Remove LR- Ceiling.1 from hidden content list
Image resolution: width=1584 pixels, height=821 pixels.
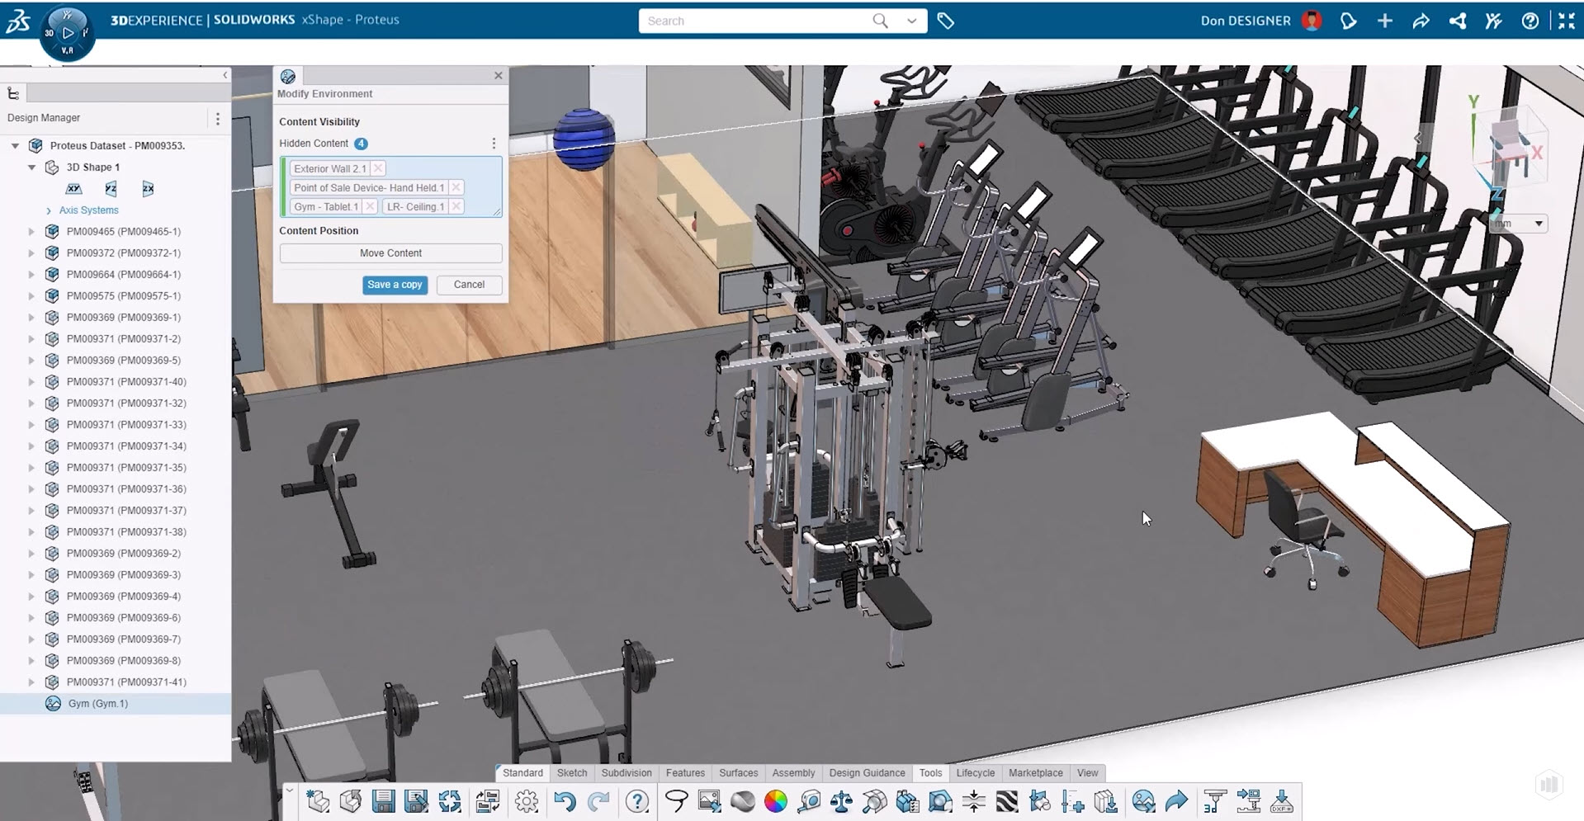click(456, 207)
